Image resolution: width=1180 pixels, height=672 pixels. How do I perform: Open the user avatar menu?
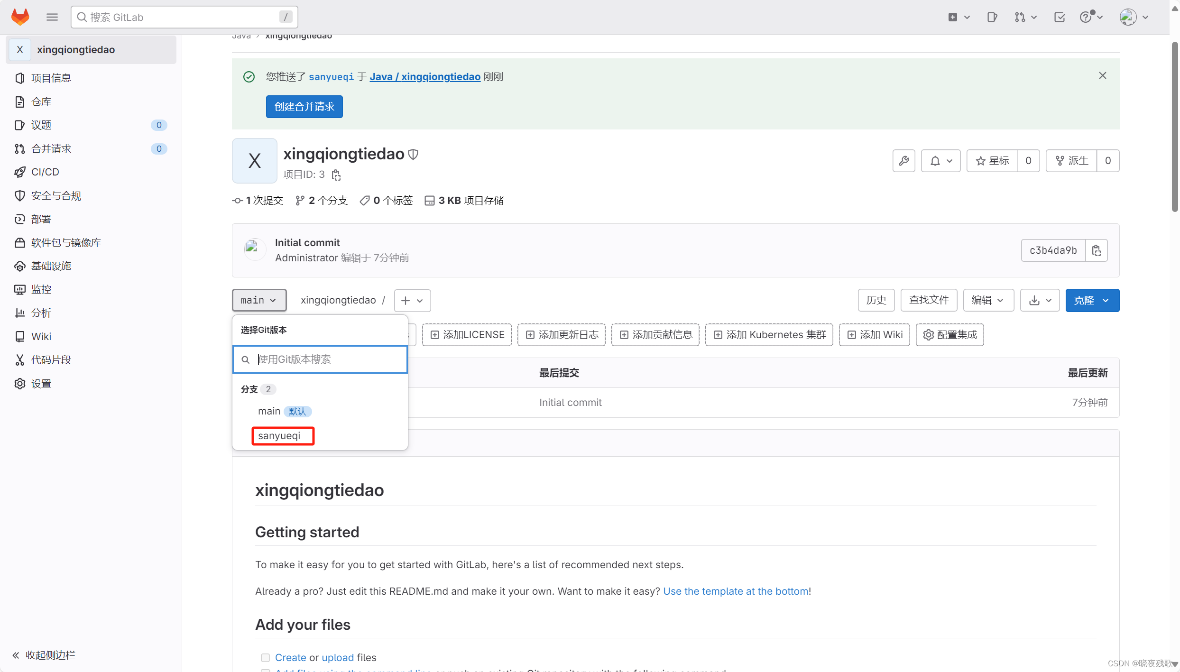point(1134,17)
